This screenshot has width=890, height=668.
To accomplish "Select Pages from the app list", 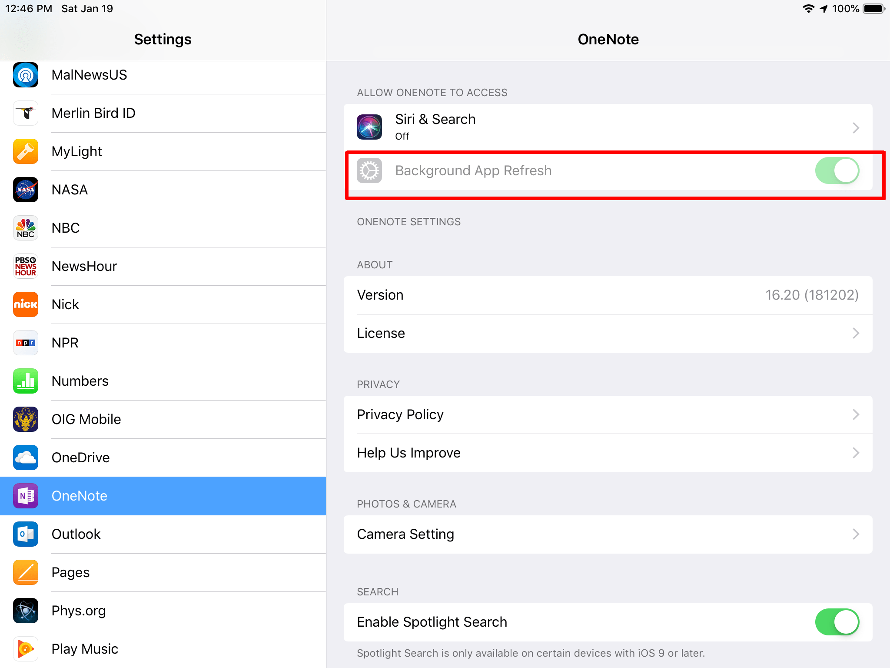I will point(163,572).
